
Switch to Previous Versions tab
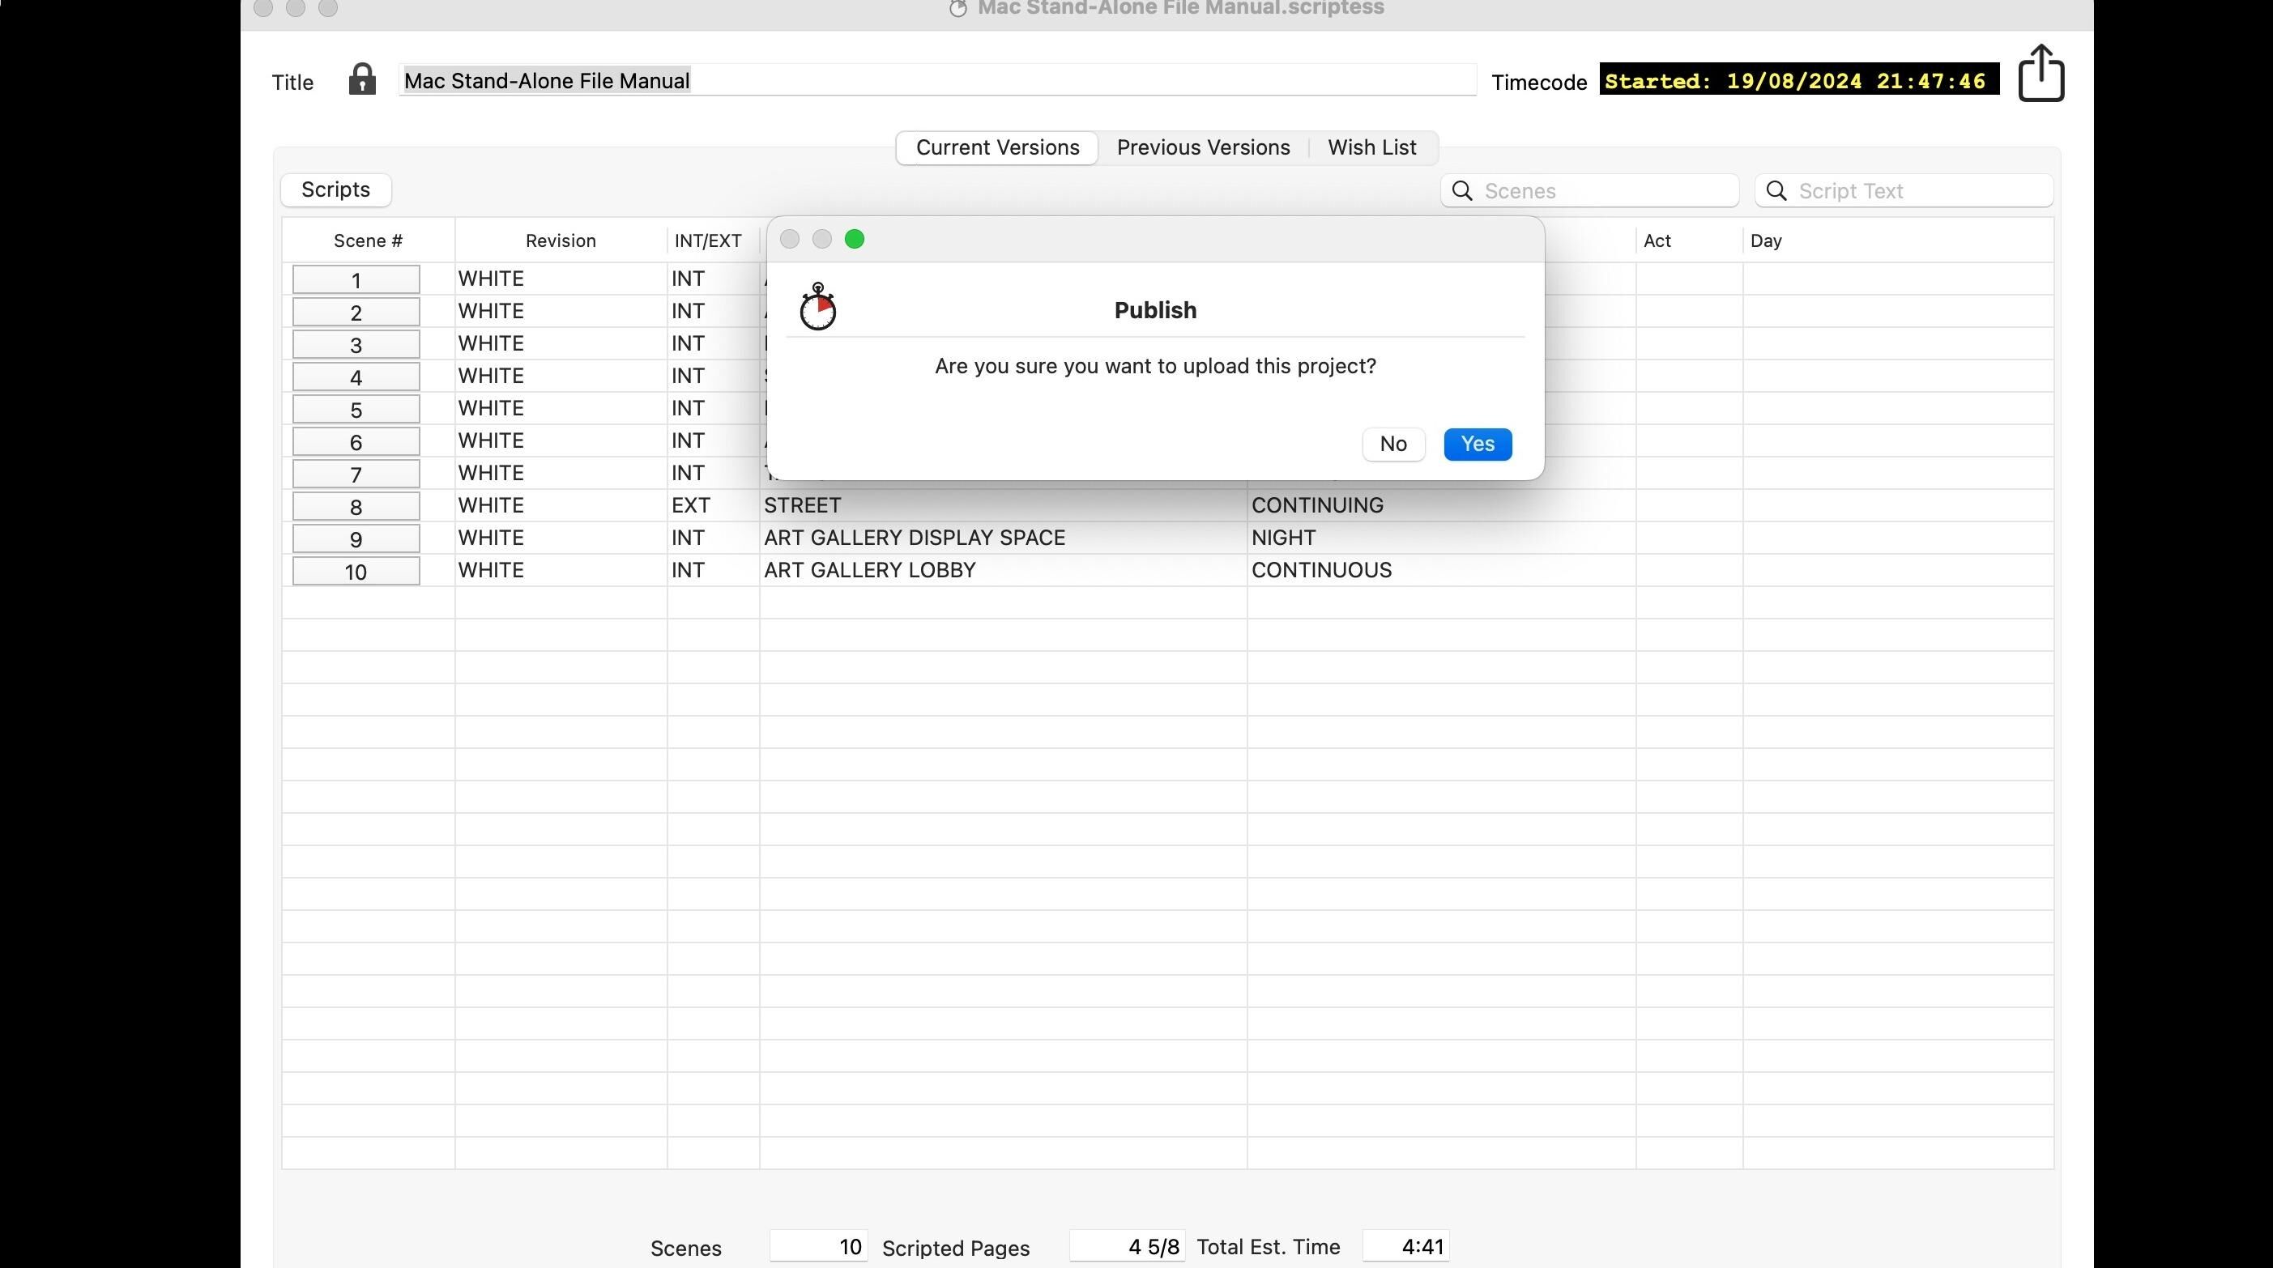pyautogui.click(x=1203, y=148)
